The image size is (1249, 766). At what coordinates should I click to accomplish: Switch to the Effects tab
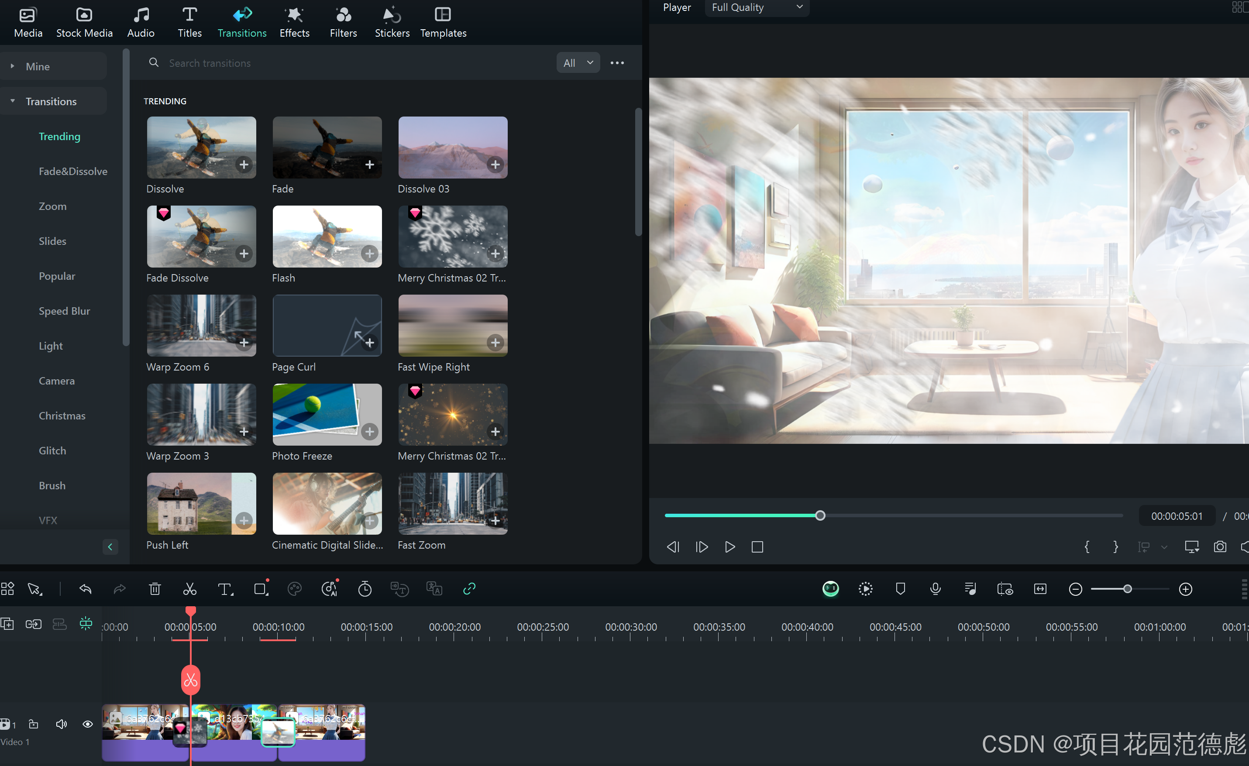click(294, 22)
